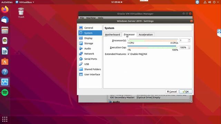The image size is (221, 124).
Task: Click the TeamViewer side panel tab on the right edge
Action: 219,33
